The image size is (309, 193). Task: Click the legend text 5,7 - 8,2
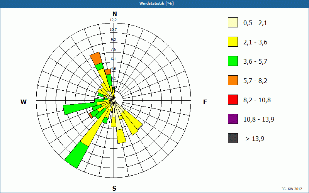(255, 81)
